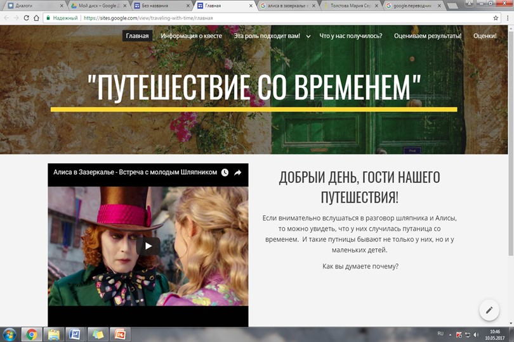514x342 pixels.
Task: Open Sticky Notes taskbar icon
Action: point(98,335)
